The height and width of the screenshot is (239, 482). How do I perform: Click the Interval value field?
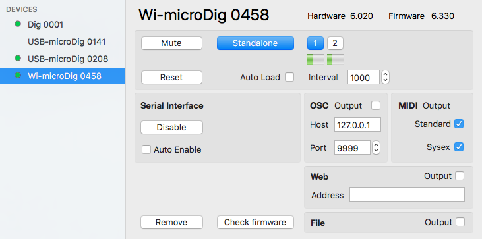(364, 77)
